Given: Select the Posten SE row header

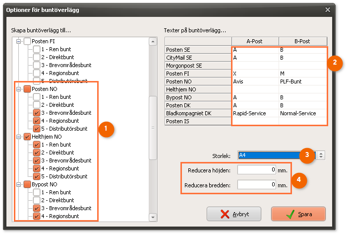Looking at the screenshot, I should [x=198, y=50].
